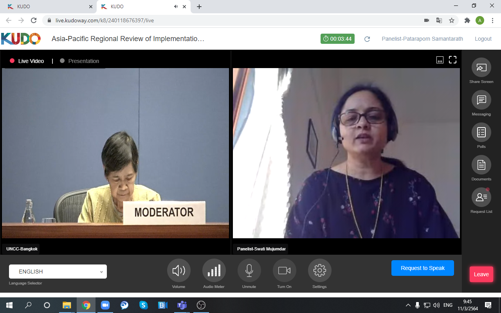Open the Share Screen panel
Screen dimensions: 501x313
tap(481, 68)
